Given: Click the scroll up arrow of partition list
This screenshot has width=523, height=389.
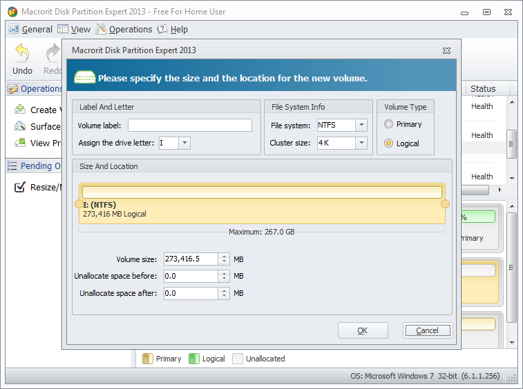Looking at the screenshot, I should 512,102.
